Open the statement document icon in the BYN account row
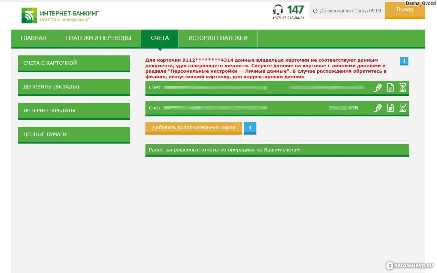 coord(390,108)
